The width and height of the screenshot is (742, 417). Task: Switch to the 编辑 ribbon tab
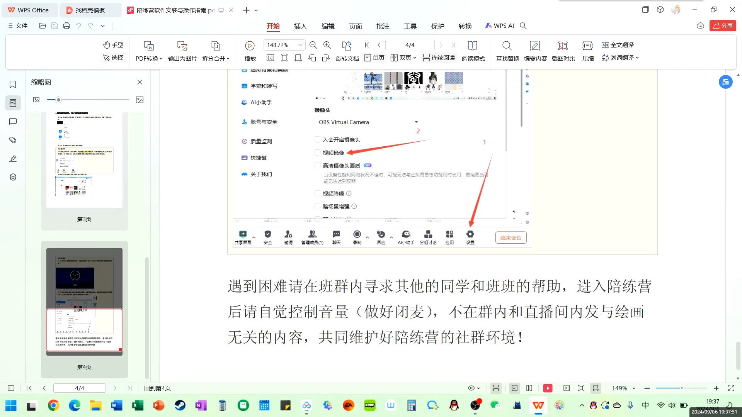coord(328,26)
